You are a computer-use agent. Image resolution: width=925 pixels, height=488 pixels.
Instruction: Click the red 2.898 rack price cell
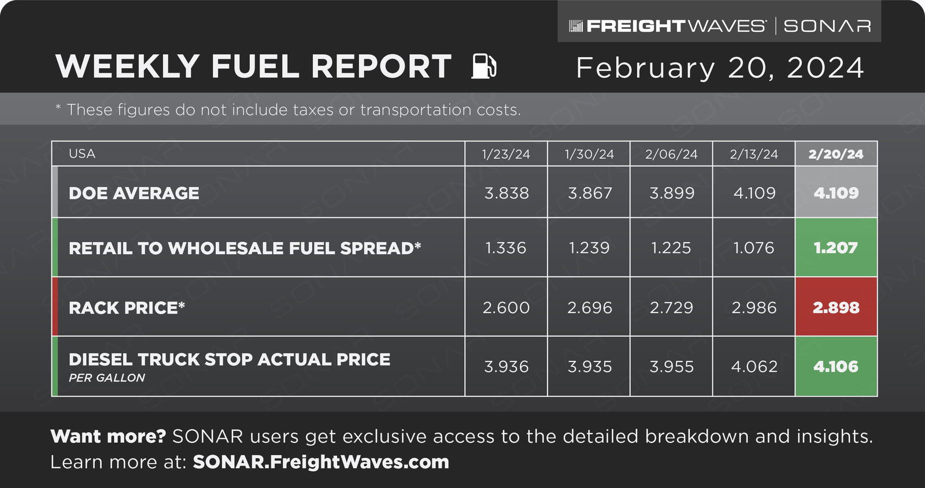(836, 307)
